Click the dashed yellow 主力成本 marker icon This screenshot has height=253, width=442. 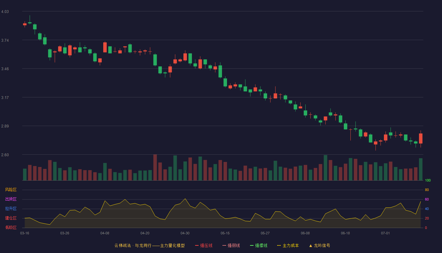(x=279, y=245)
